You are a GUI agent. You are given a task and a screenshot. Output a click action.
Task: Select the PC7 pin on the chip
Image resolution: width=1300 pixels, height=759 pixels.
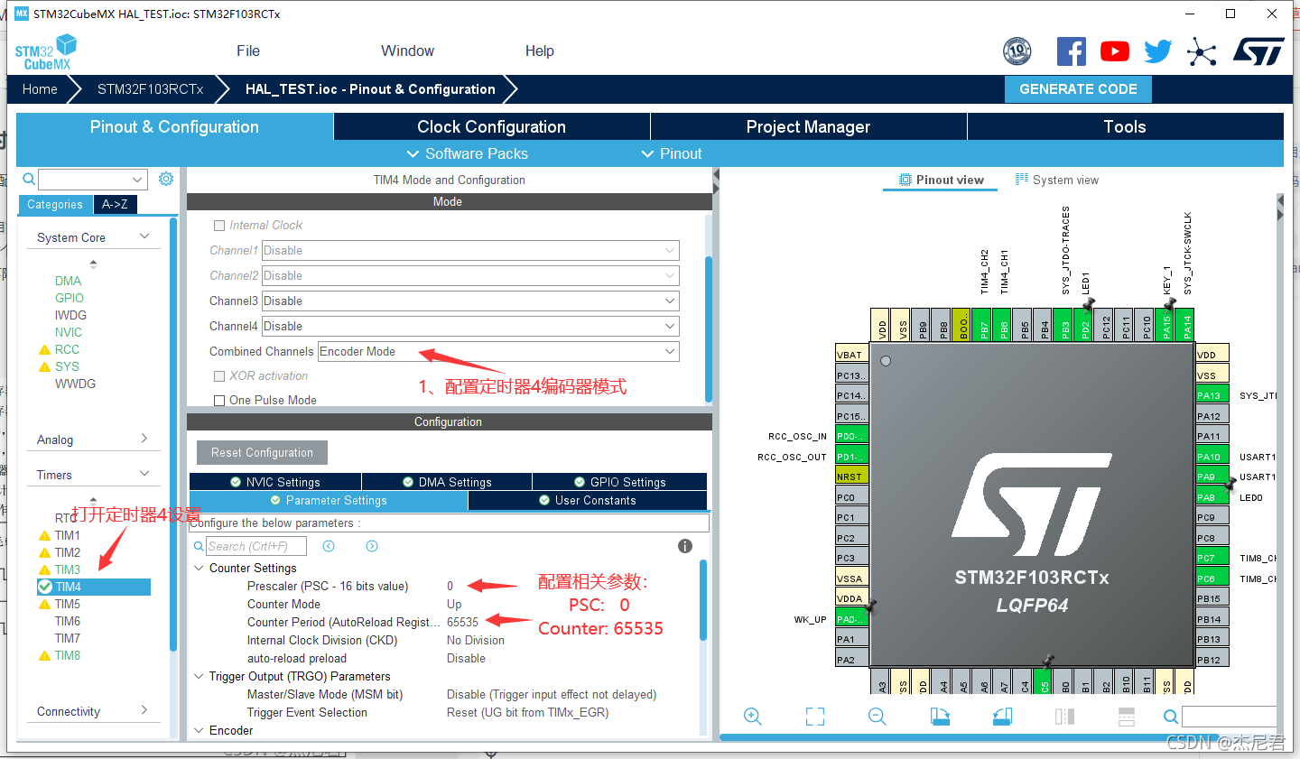point(1212,557)
